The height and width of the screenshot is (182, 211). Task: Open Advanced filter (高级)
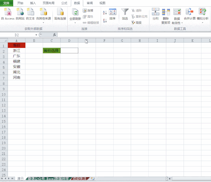(136, 22)
